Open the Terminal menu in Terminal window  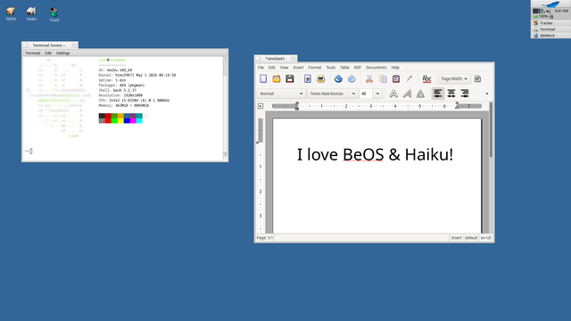(x=32, y=53)
